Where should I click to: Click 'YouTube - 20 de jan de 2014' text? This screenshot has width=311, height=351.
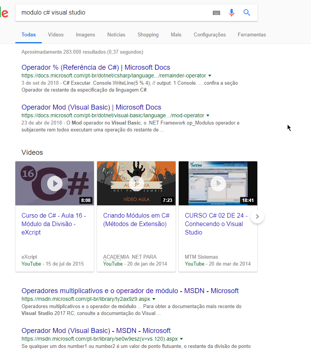(x=135, y=264)
